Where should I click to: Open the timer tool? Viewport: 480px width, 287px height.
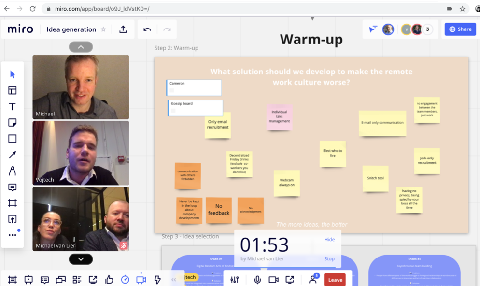click(125, 280)
